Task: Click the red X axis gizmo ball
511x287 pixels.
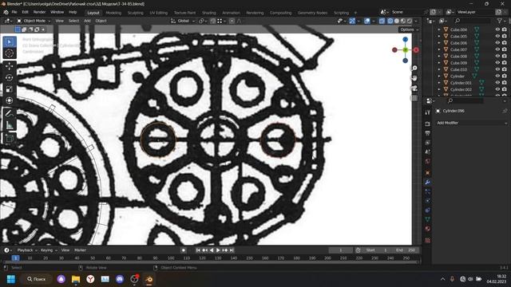Action: pos(416,50)
